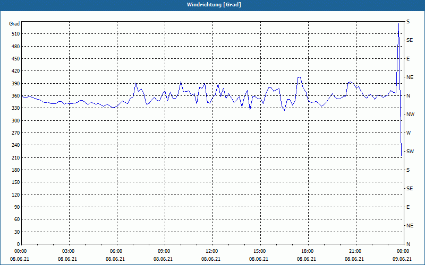Click the SE compass label at the 480 level

click(x=410, y=40)
